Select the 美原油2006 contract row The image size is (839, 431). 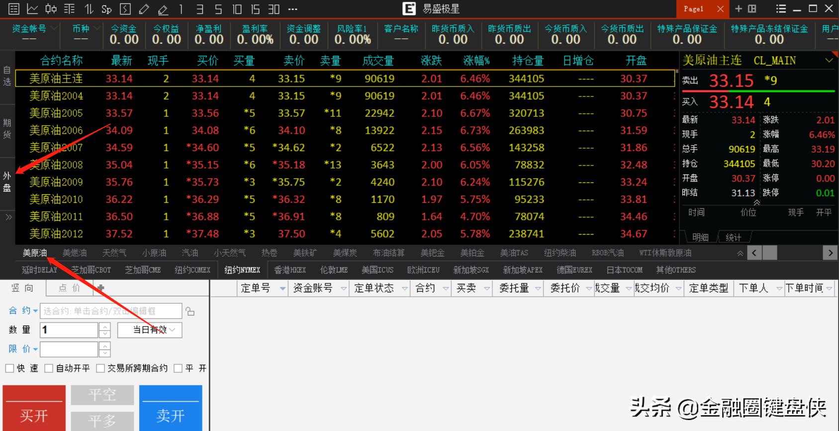point(345,130)
